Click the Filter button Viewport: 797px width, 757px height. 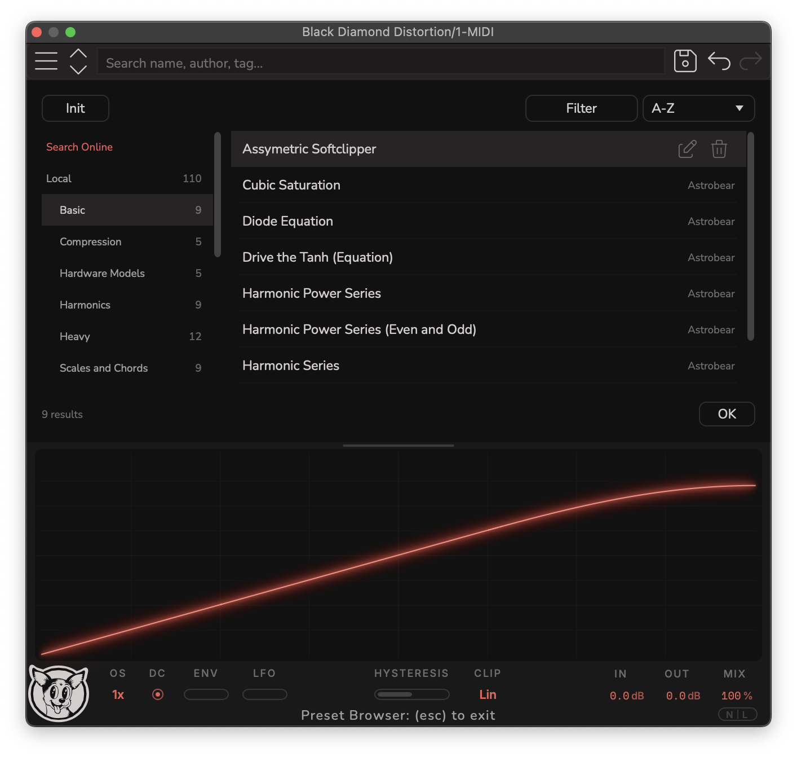[582, 108]
